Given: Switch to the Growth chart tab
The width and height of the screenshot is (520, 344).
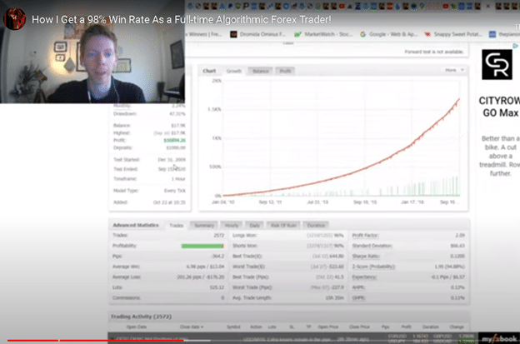Looking at the screenshot, I should [234, 71].
